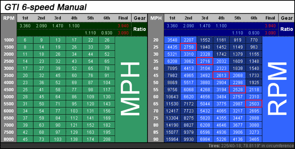The image size is (295, 149).
Task: Select the 8000 RPM row label
Action: 8,139
